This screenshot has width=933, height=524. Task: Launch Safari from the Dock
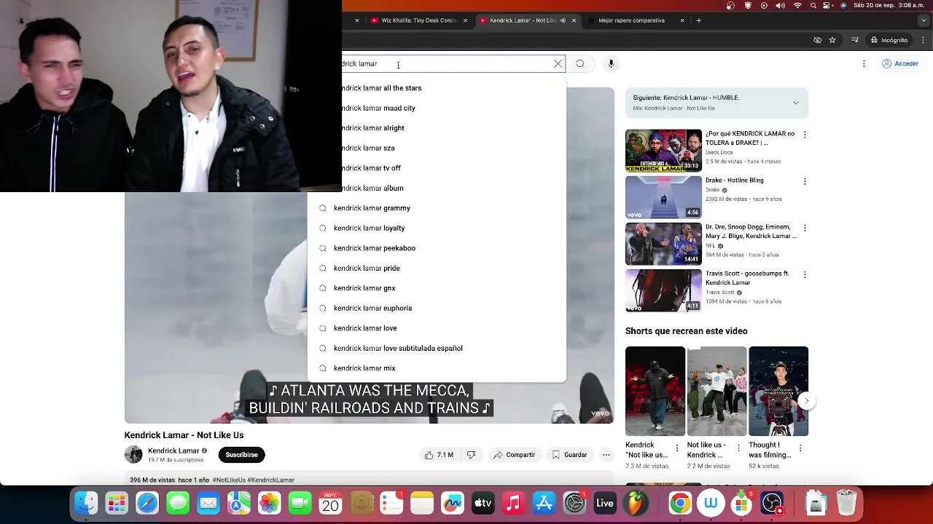tap(147, 504)
